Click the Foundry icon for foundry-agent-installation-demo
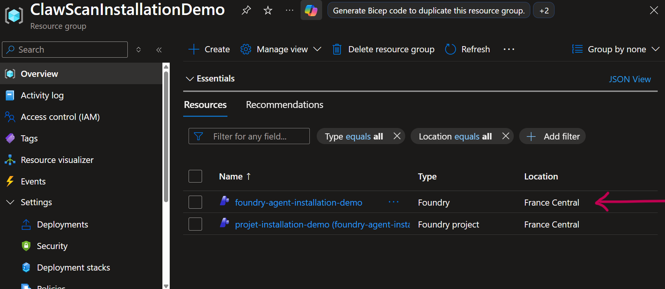The width and height of the screenshot is (665, 289). click(x=224, y=201)
